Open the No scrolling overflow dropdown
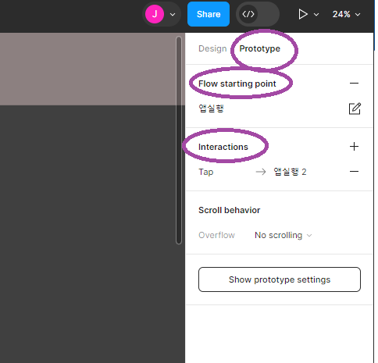 pyautogui.click(x=283, y=235)
